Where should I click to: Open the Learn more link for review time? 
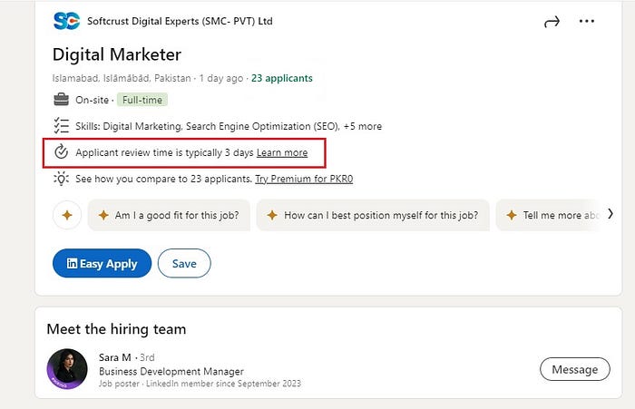tap(282, 152)
